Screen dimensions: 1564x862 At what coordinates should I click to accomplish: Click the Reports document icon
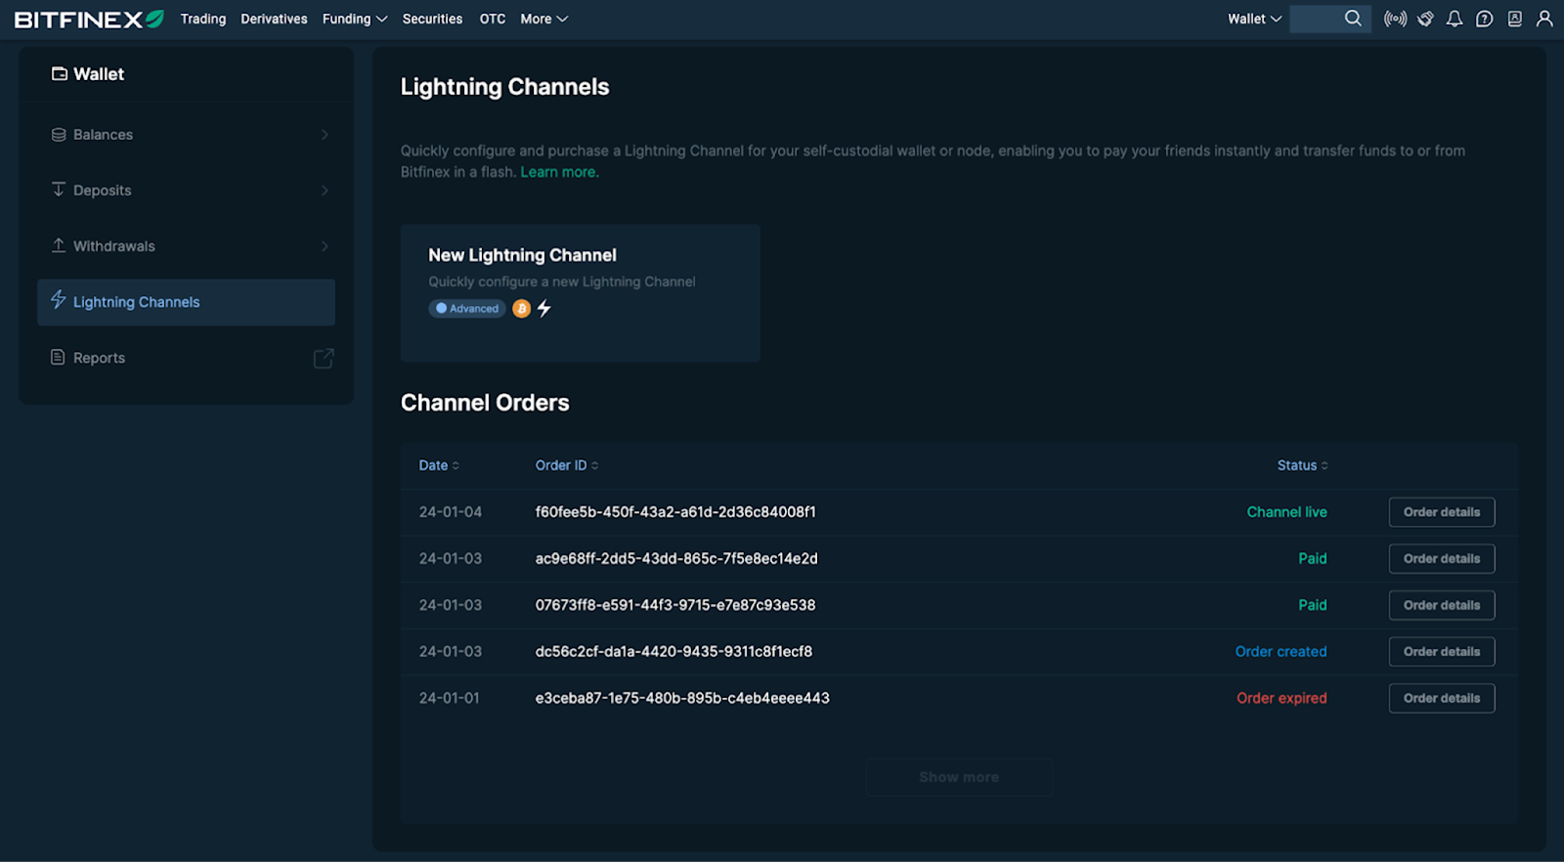58,357
